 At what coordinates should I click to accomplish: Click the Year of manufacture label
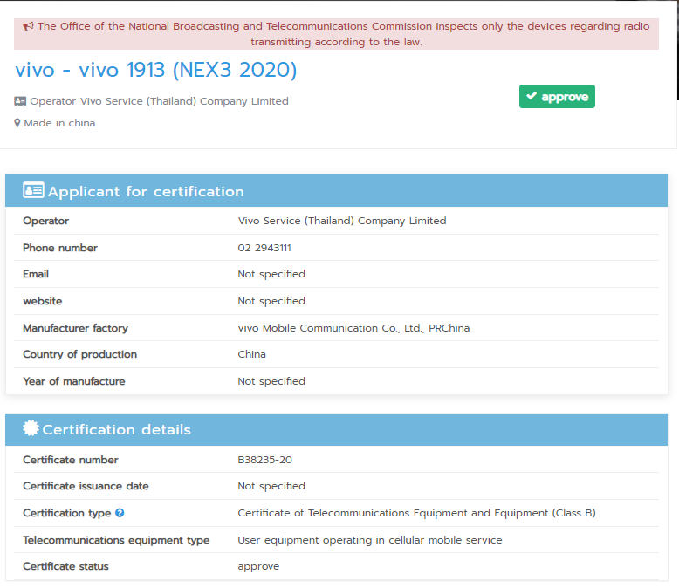(74, 381)
